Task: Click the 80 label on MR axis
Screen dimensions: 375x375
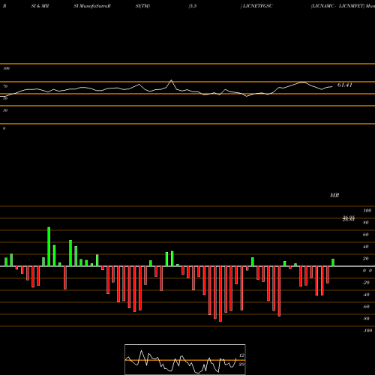Action: click(x=366, y=223)
